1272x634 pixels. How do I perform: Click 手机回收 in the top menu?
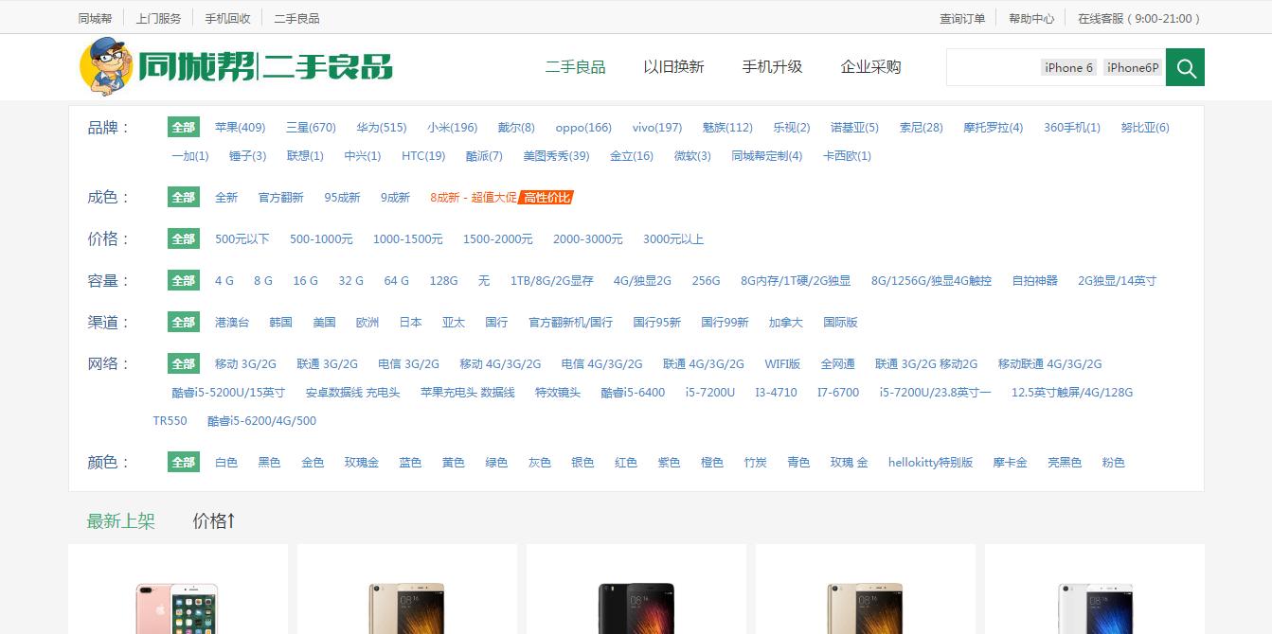226,16
